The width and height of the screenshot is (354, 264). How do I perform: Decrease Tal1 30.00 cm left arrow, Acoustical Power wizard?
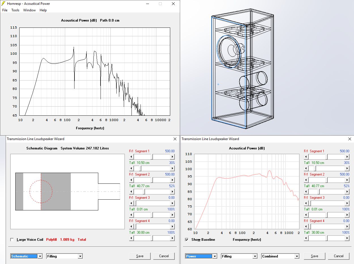coord(306,238)
